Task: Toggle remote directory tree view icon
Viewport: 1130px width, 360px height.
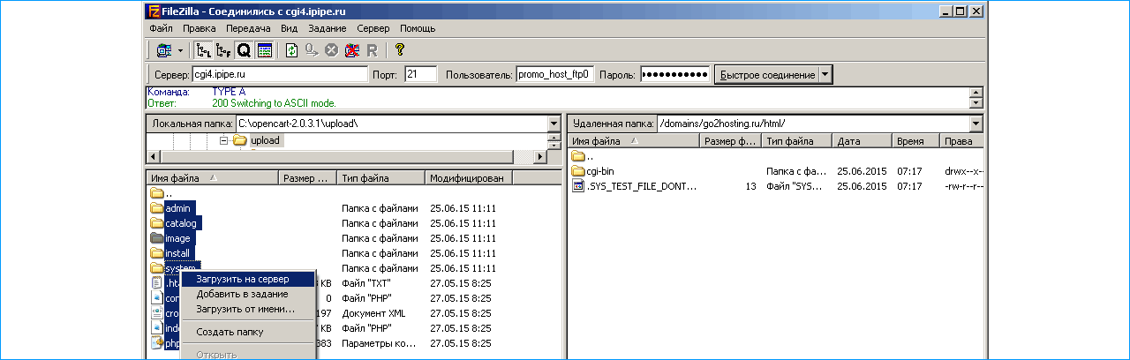Action: 223,50
